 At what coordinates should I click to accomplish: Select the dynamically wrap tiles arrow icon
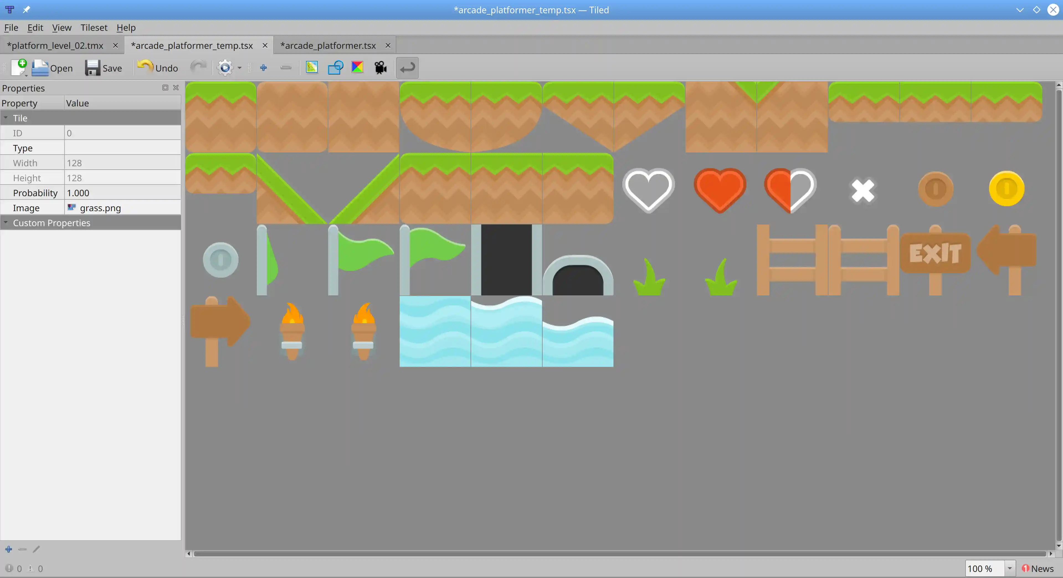tap(407, 67)
